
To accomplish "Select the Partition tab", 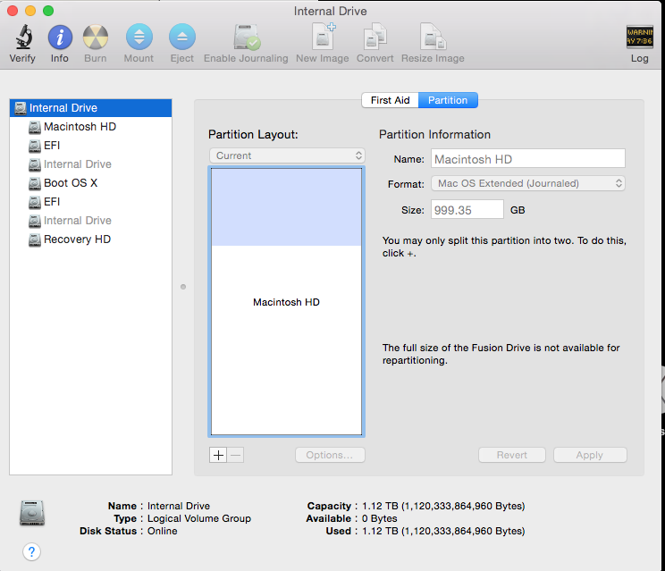I will click(448, 100).
